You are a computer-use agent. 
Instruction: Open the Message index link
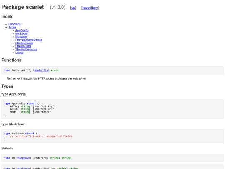21,37
